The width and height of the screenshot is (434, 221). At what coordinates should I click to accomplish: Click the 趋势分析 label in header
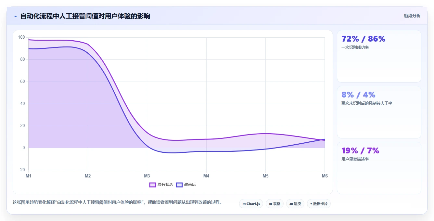tap(412, 16)
